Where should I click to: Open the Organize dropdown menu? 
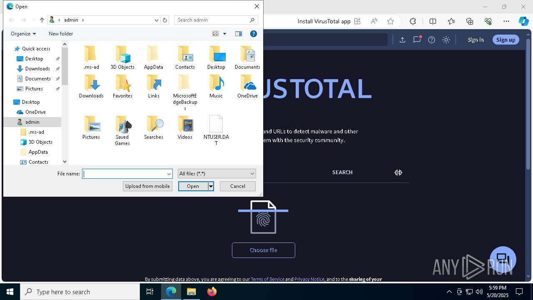(x=23, y=34)
